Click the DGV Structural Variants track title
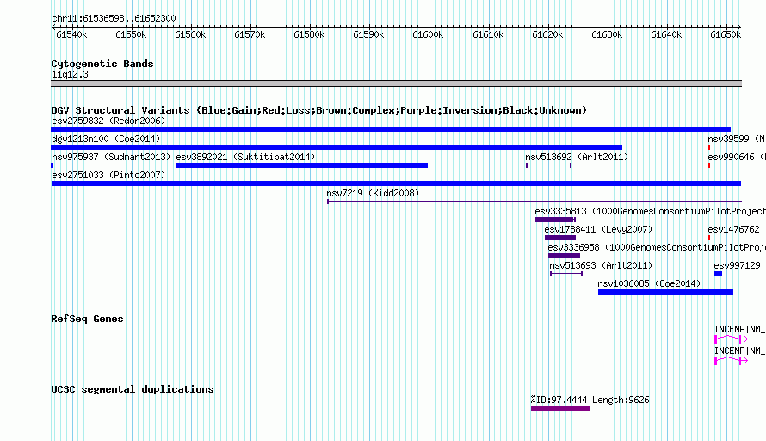 pos(319,110)
